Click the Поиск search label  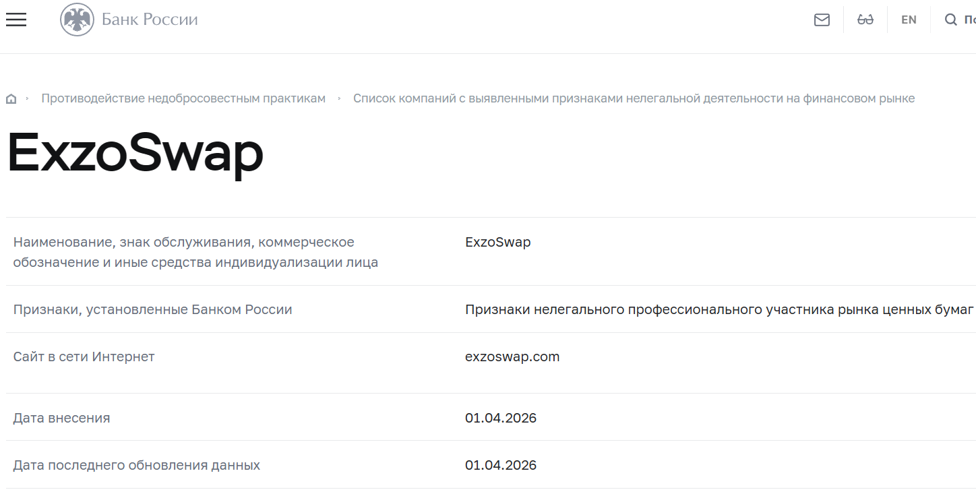(969, 20)
